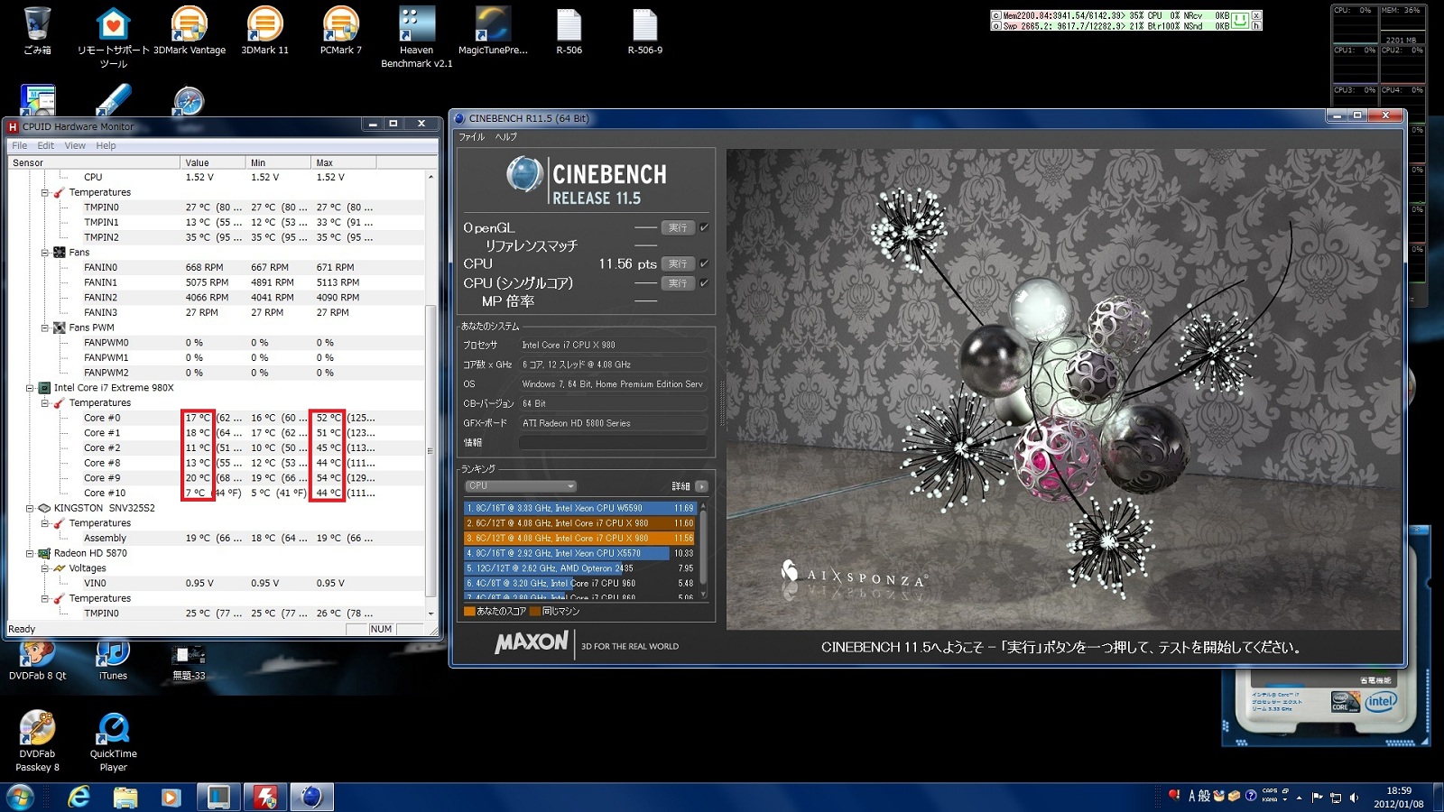Open Windows Explorer folder on taskbar
The image size is (1444, 812).
tap(125, 797)
